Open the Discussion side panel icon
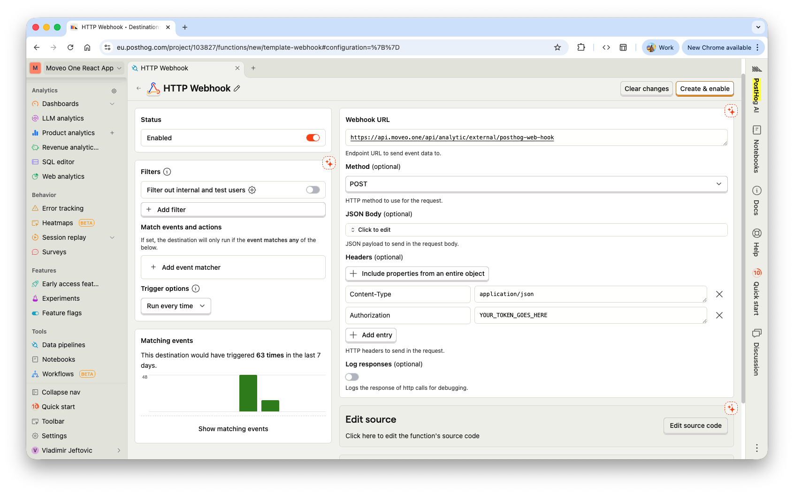 click(756, 333)
